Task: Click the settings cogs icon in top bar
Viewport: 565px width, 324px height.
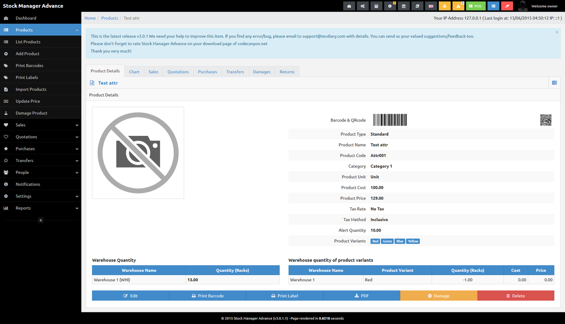Action: pos(363,6)
